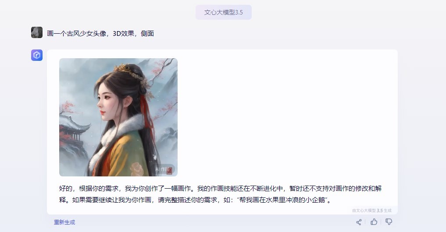Click the share icon below the response
This screenshot has height=232, width=446.
359,222
